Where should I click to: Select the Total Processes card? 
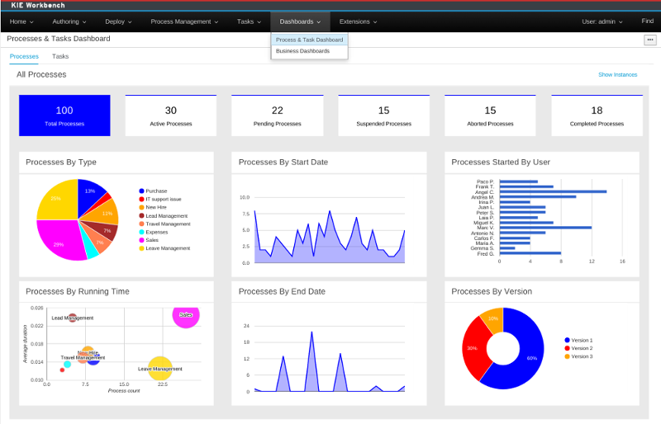[64, 115]
